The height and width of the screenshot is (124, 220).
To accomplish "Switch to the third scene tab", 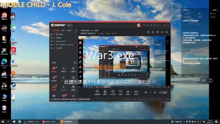I will [69, 30].
